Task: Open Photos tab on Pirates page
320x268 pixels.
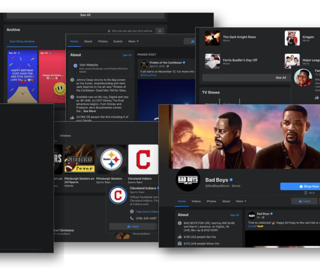Action: coord(103,42)
